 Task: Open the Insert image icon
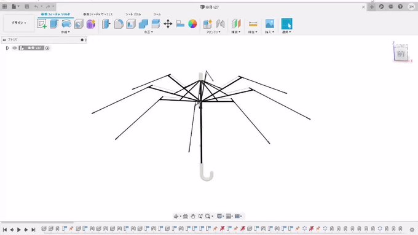click(270, 24)
